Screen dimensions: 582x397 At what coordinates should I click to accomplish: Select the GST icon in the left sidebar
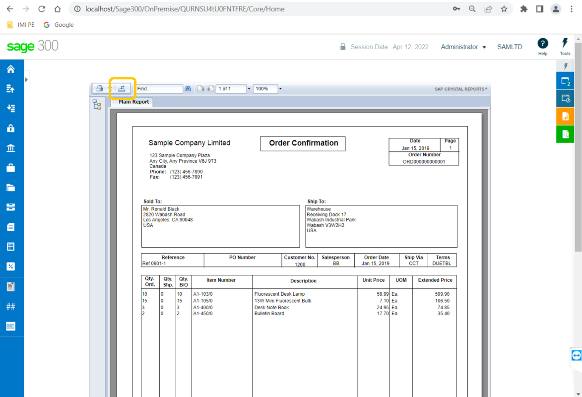click(x=11, y=326)
